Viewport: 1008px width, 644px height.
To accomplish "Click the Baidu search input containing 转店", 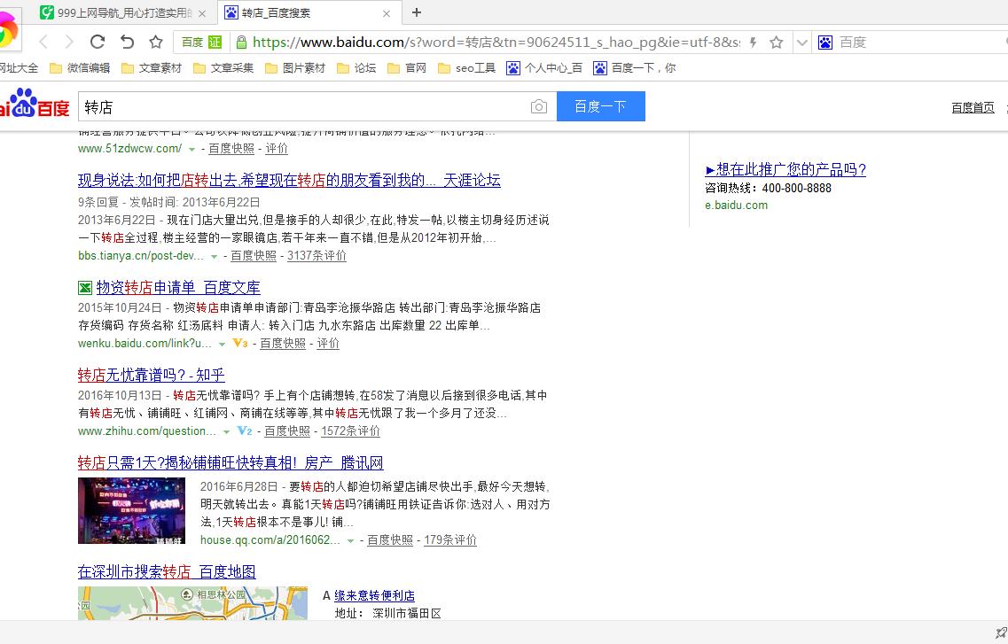I will [301, 107].
